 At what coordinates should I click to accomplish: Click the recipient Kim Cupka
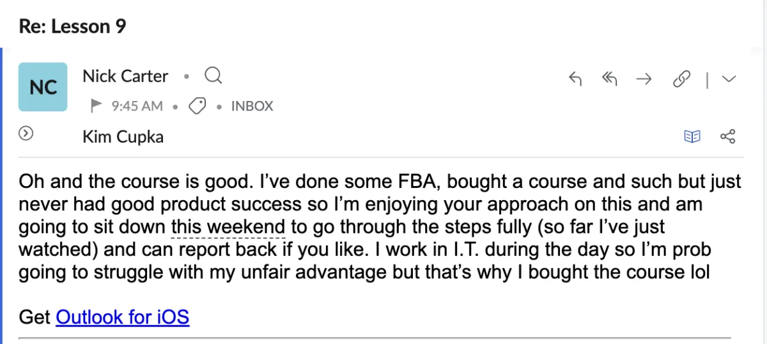pos(123,136)
